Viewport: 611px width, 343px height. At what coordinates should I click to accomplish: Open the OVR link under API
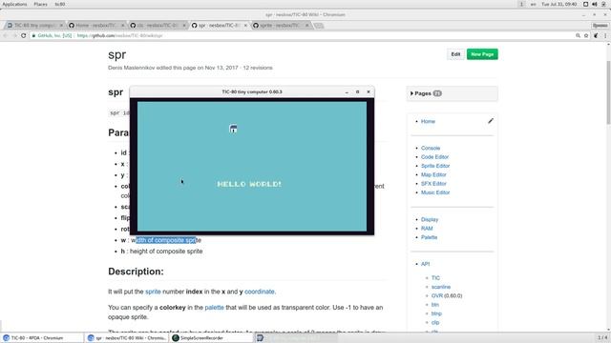[437, 296]
